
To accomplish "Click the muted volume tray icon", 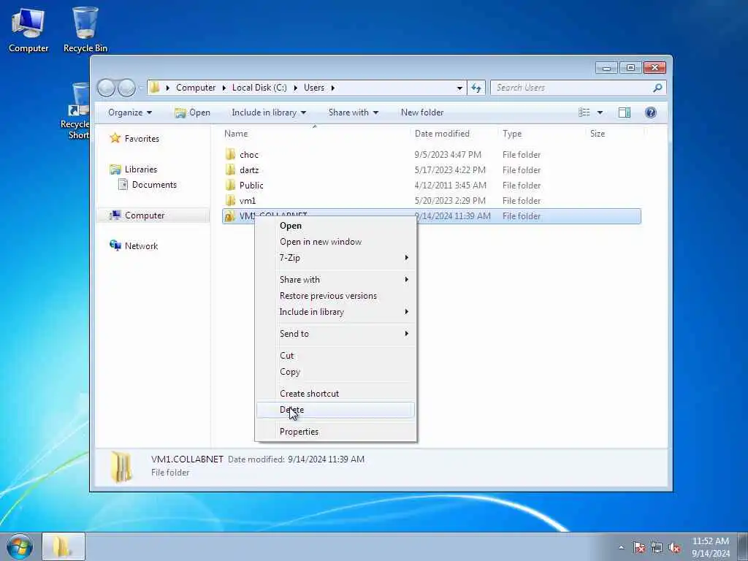I will click(x=674, y=548).
